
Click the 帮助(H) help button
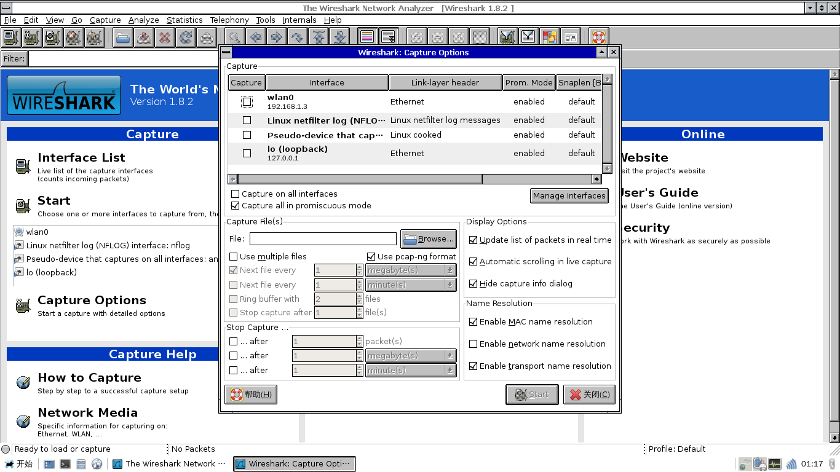coord(251,395)
